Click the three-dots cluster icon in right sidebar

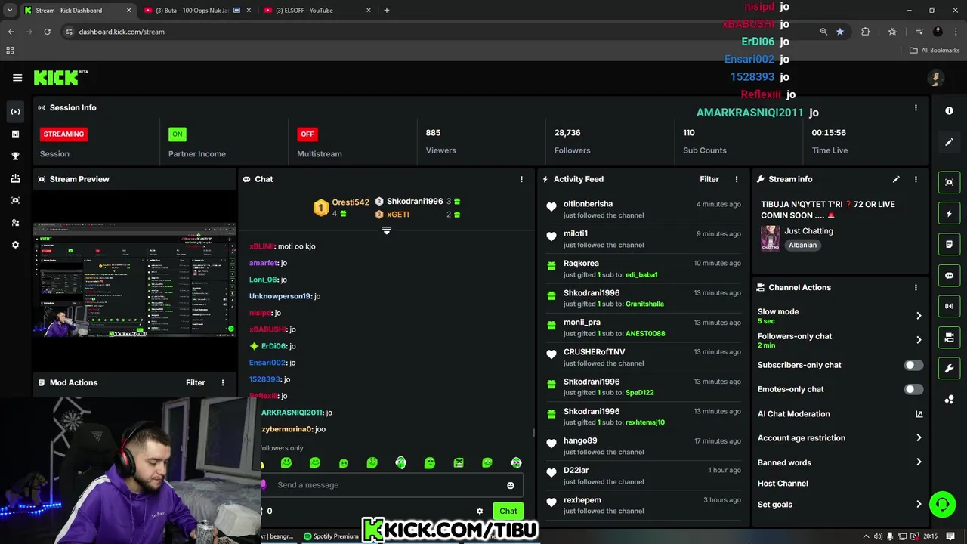pyautogui.click(x=950, y=400)
